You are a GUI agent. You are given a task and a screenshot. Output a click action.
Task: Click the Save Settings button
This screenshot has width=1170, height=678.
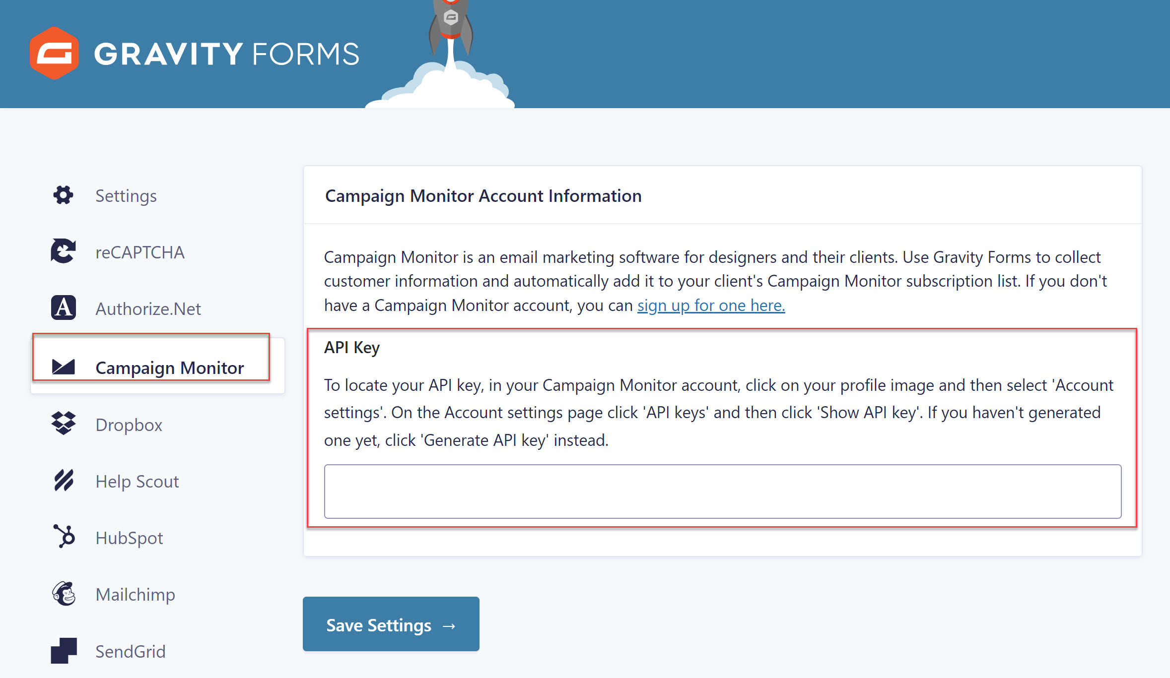click(391, 624)
